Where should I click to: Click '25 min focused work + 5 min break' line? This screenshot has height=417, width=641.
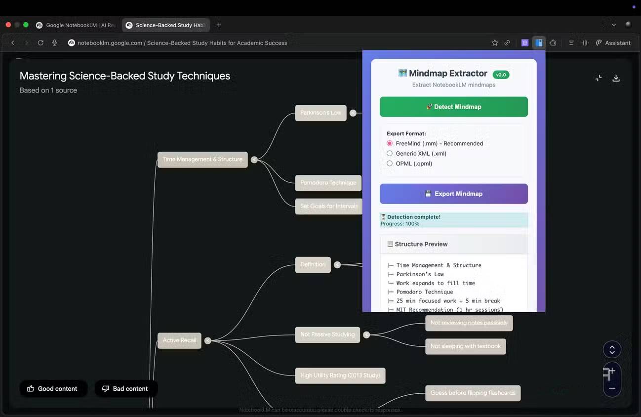[448, 301]
